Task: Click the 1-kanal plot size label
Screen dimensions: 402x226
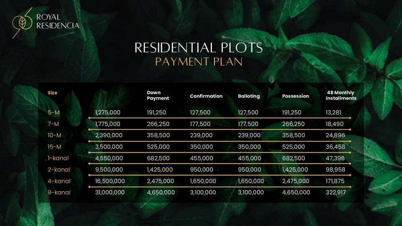Action: (58, 158)
